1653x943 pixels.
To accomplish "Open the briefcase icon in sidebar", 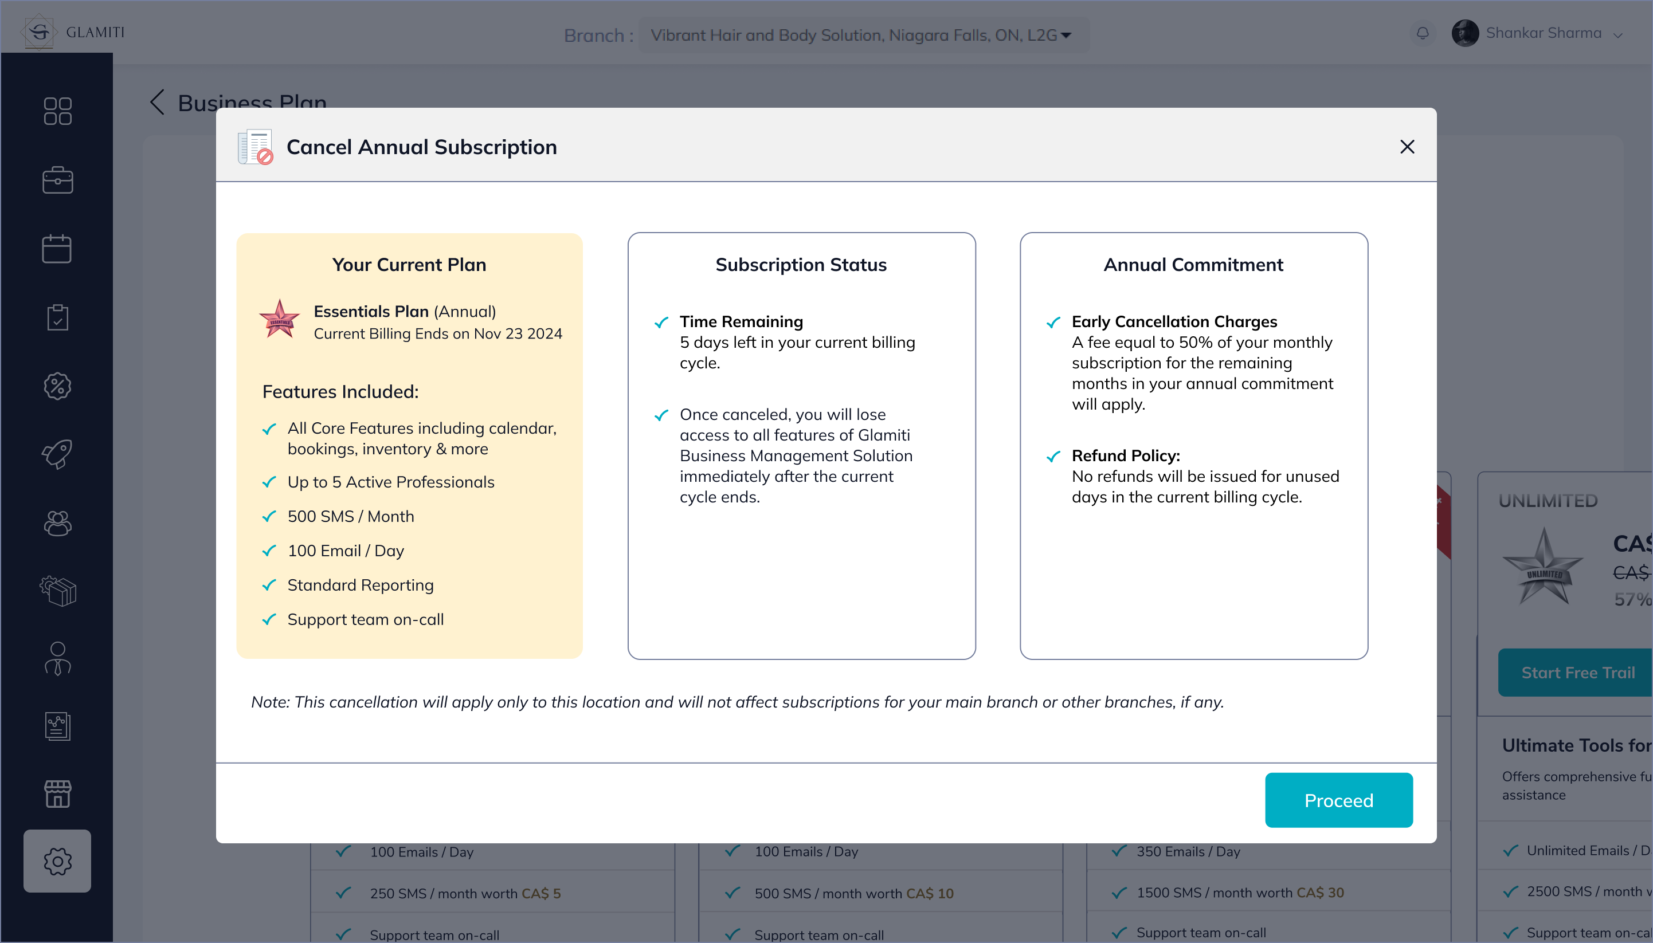I will click(x=57, y=180).
